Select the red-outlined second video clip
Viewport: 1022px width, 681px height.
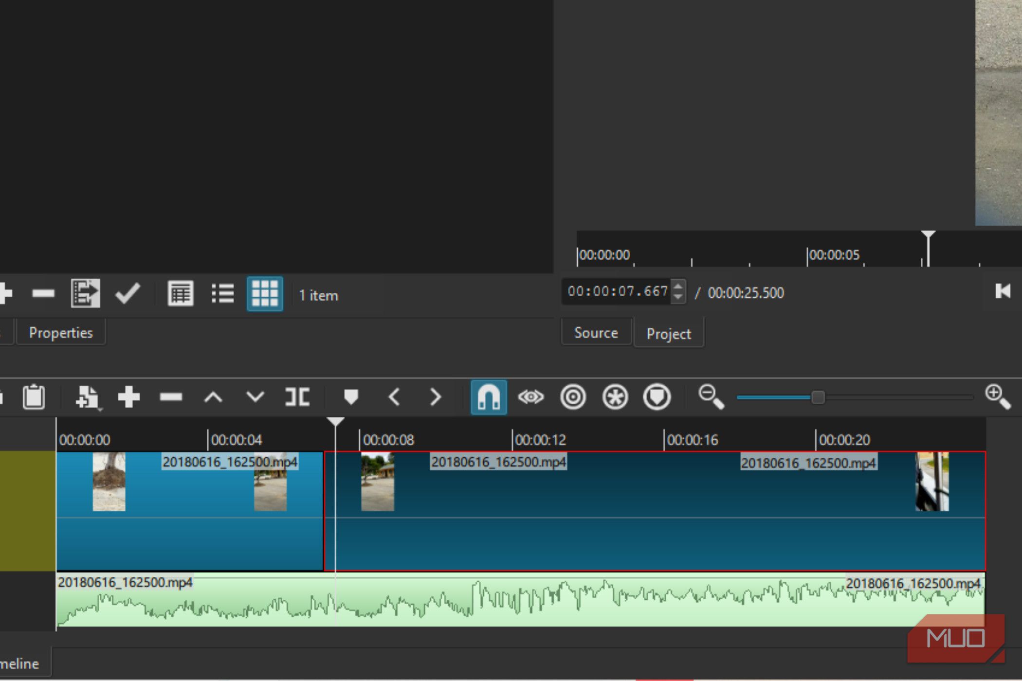(655, 511)
